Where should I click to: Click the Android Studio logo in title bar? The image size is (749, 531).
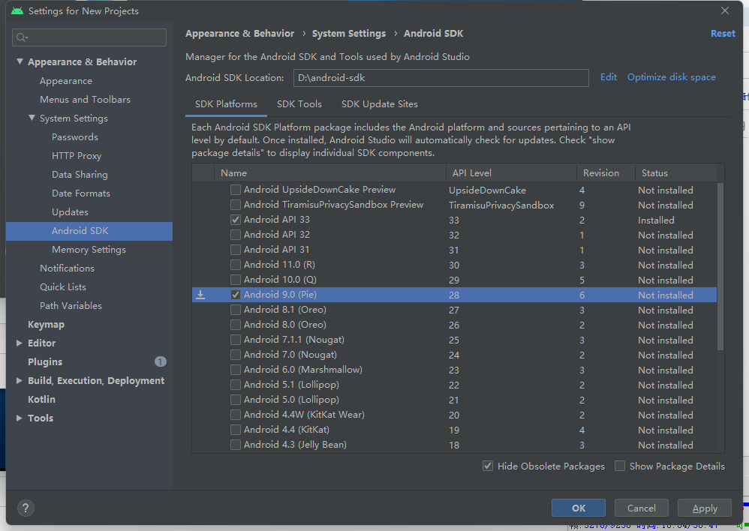17,11
